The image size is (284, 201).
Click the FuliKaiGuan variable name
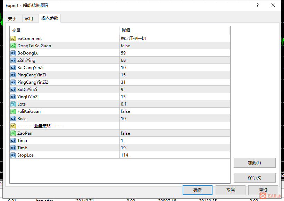(29, 111)
